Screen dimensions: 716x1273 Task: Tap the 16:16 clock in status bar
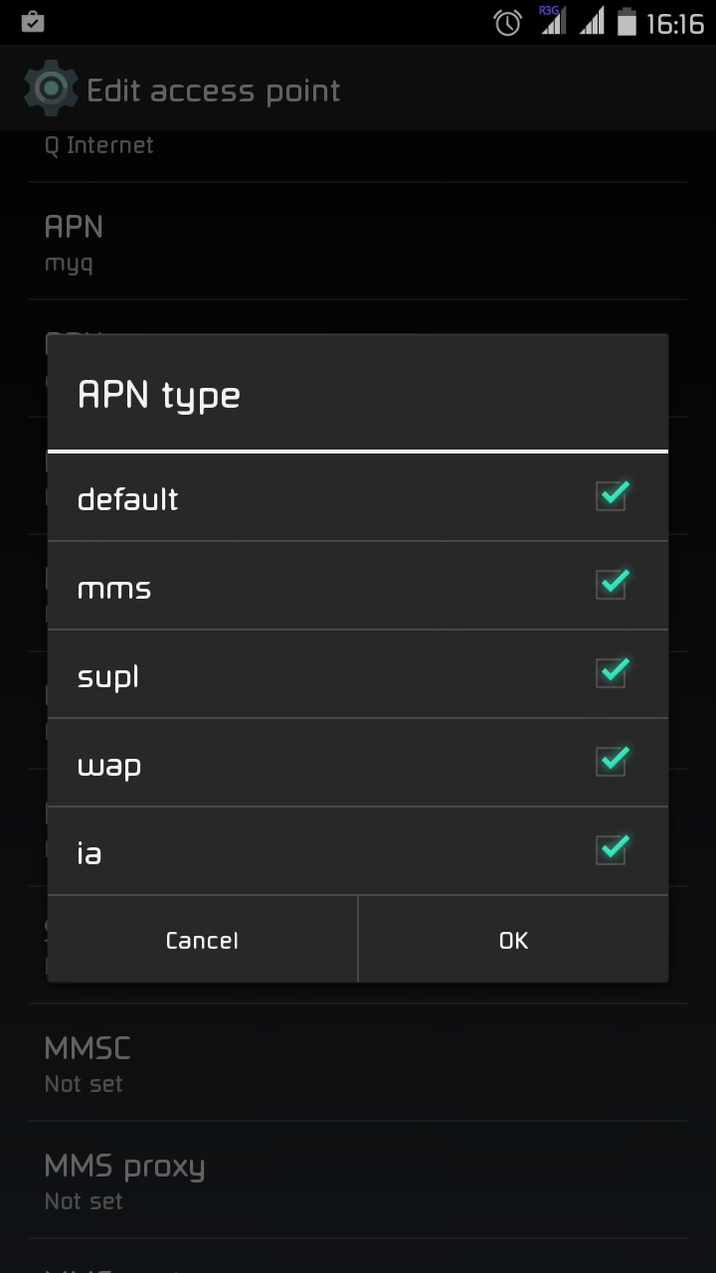tap(675, 23)
